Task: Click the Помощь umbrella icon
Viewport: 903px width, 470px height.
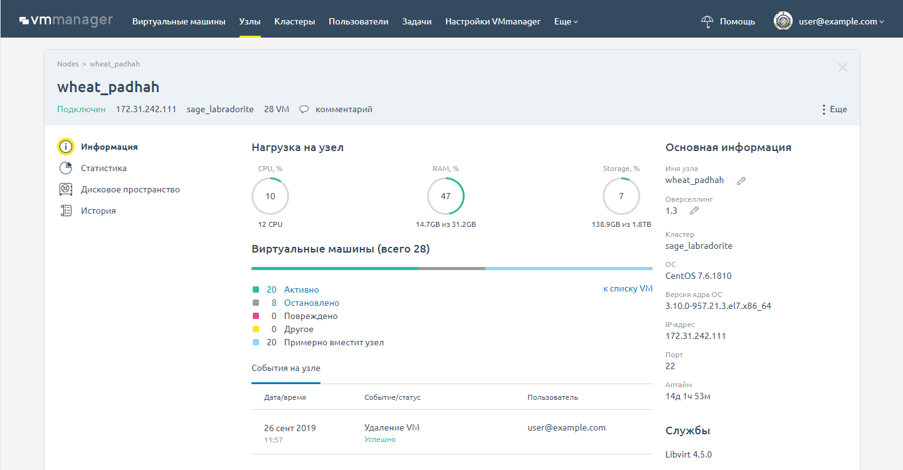Action: pos(707,21)
